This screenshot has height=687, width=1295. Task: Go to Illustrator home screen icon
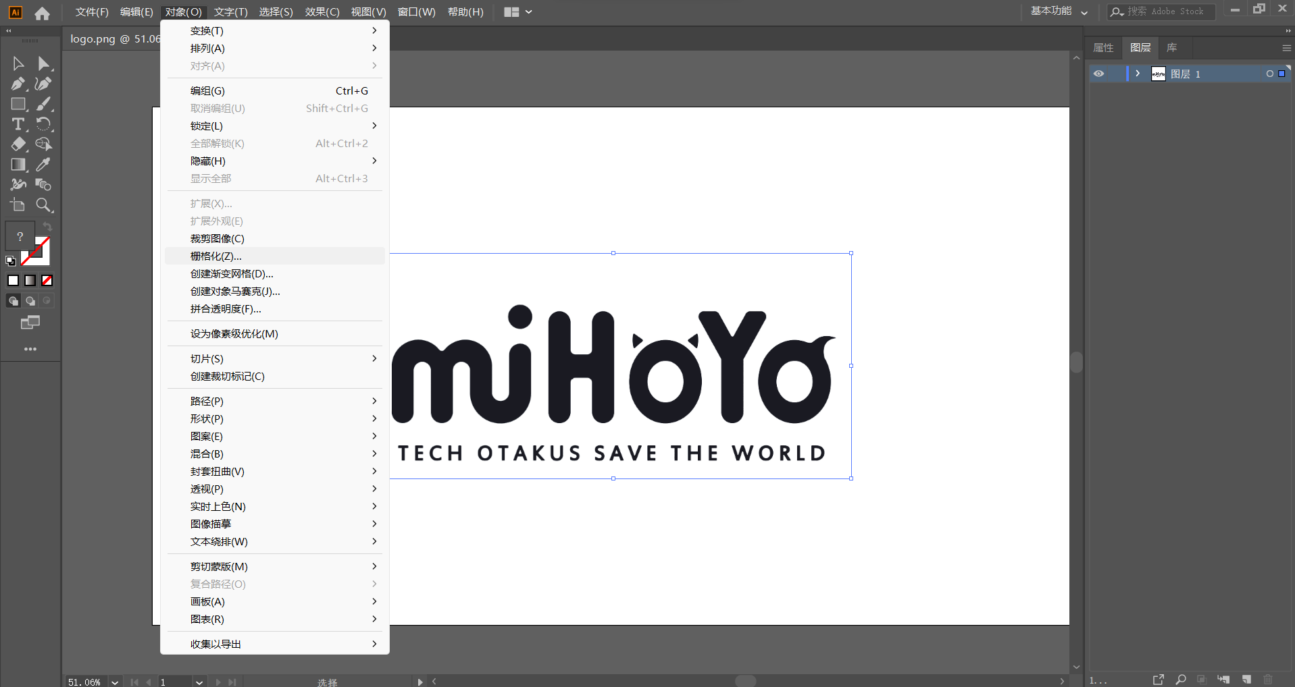42,13
